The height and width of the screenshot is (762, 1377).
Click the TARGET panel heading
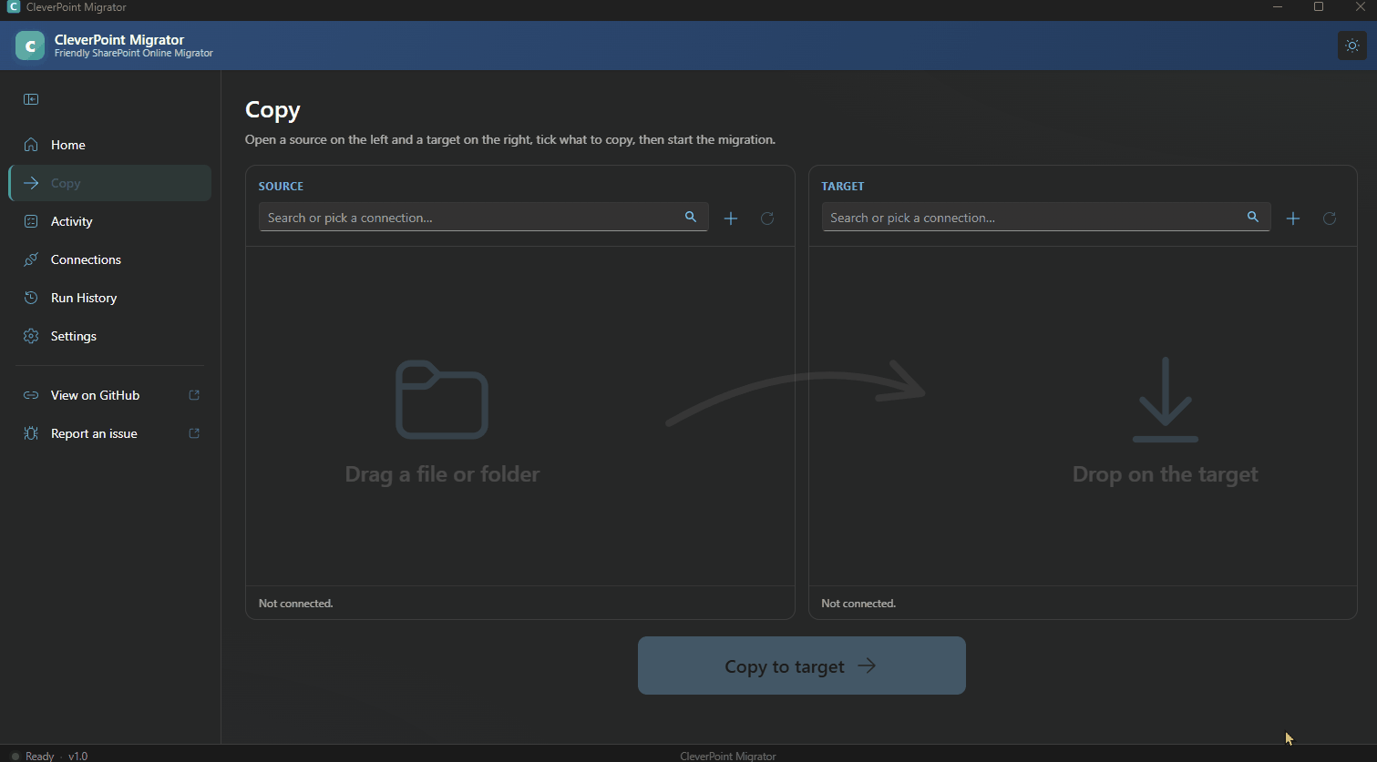click(843, 186)
